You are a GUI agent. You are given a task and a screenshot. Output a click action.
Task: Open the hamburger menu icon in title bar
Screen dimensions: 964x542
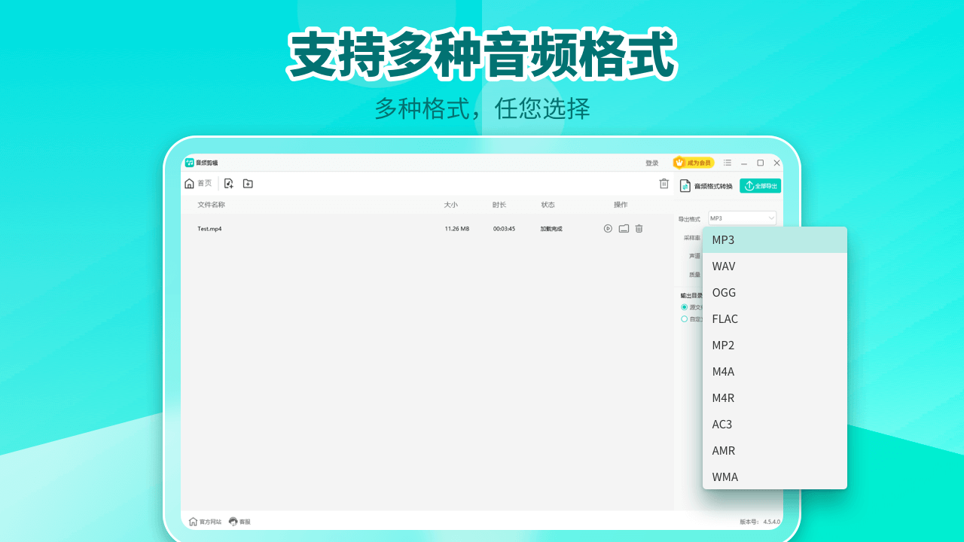tap(728, 163)
